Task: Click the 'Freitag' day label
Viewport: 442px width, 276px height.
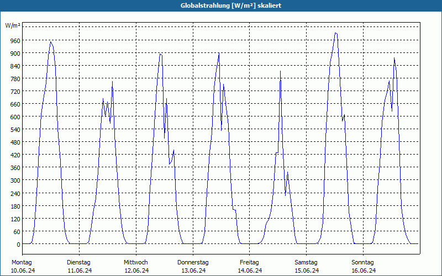Action: click(x=249, y=263)
